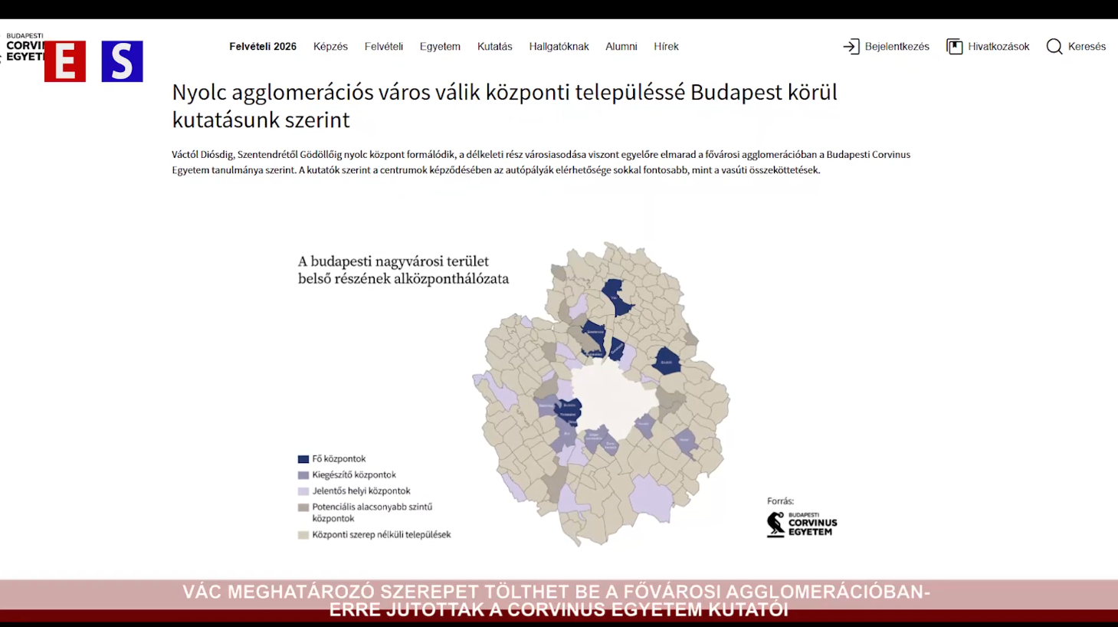Click the Corvinus raven emblem in the source logo
This screenshot has width=1118, height=627.
(x=774, y=524)
